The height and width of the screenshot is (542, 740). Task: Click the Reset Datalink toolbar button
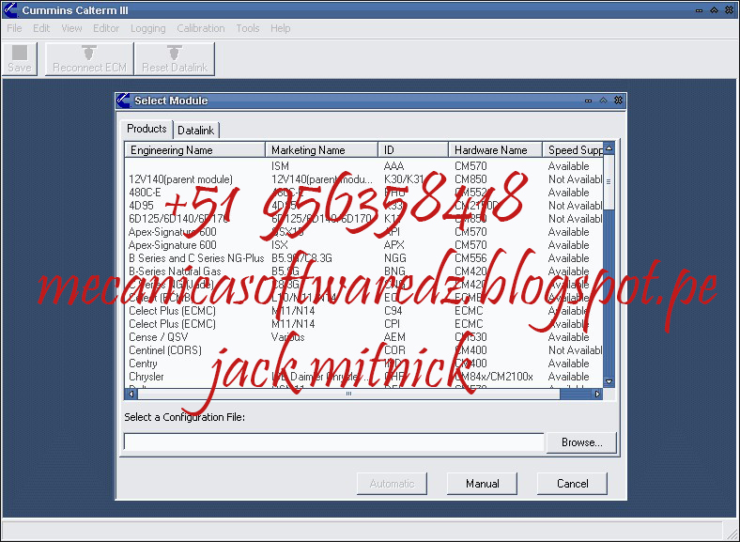tap(175, 58)
